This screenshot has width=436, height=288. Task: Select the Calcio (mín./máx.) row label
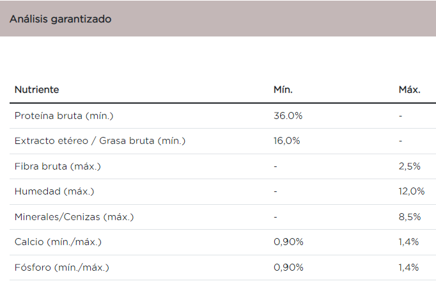pyautogui.click(x=58, y=242)
